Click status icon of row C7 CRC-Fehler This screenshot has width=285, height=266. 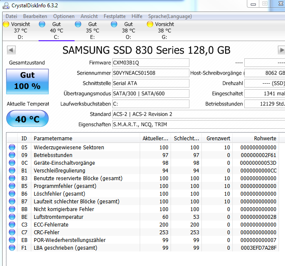pos(12,233)
